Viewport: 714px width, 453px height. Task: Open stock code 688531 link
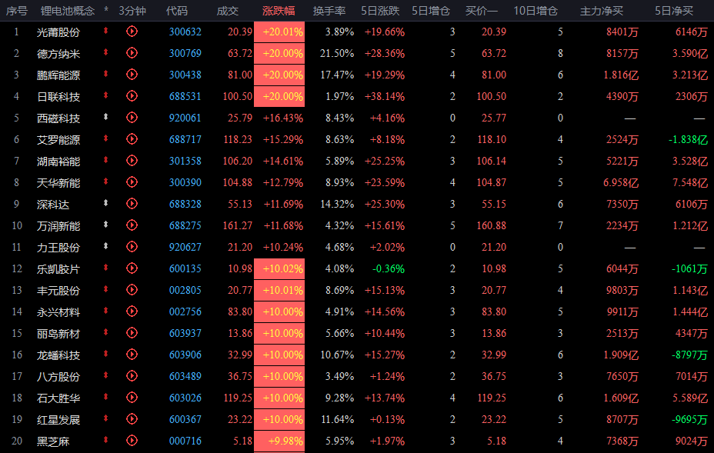(x=185, y=96)
